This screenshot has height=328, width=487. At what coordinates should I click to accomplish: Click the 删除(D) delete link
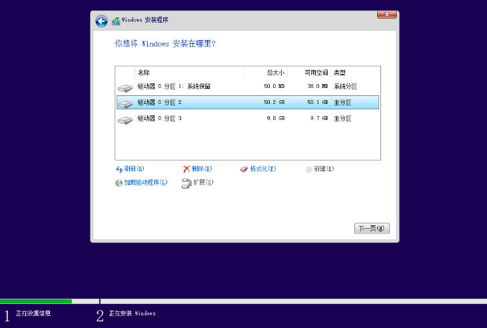click(201, 169)
